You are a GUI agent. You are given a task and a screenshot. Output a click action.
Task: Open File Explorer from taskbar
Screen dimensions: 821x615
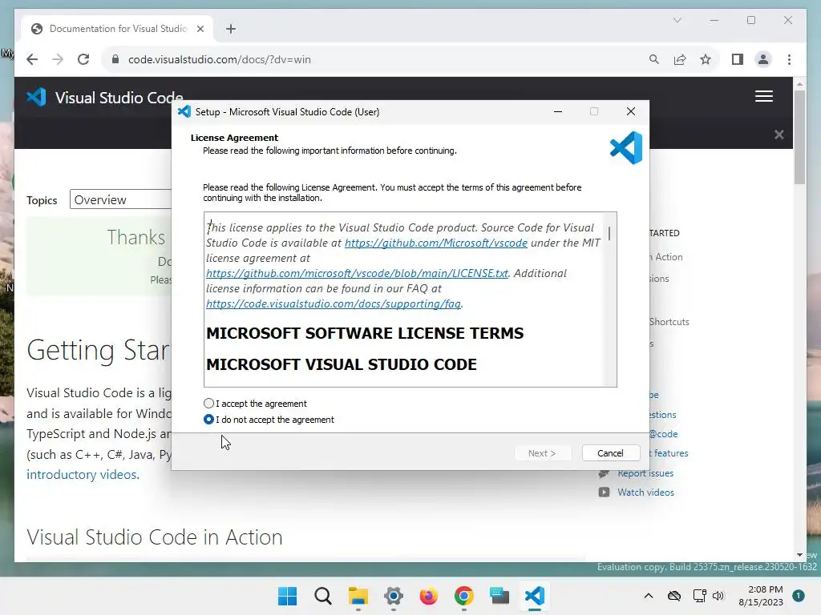[x=358, y=596]
